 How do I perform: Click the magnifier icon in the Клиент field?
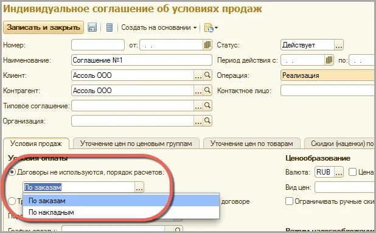tap(207, 75)
